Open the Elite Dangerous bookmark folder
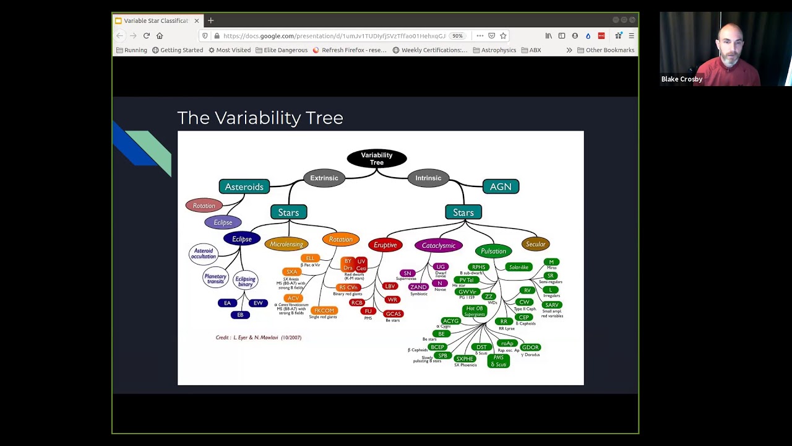Image resolution: width=792 pixels, height=446 pixels. click(x=282, y=50)
